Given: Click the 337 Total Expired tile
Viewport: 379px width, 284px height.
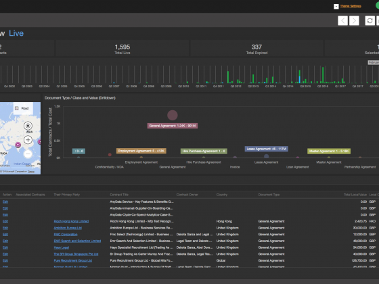Looking at the screenshot, I should (x=257, y=49).
